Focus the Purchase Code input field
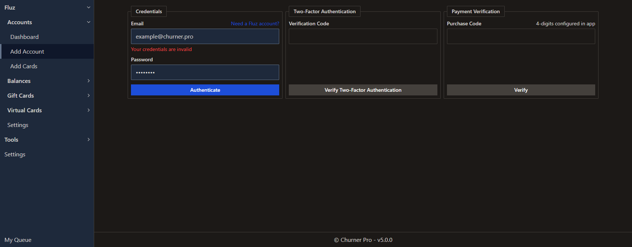This screenshot has width=632, height=247. (x=521, y=36)
